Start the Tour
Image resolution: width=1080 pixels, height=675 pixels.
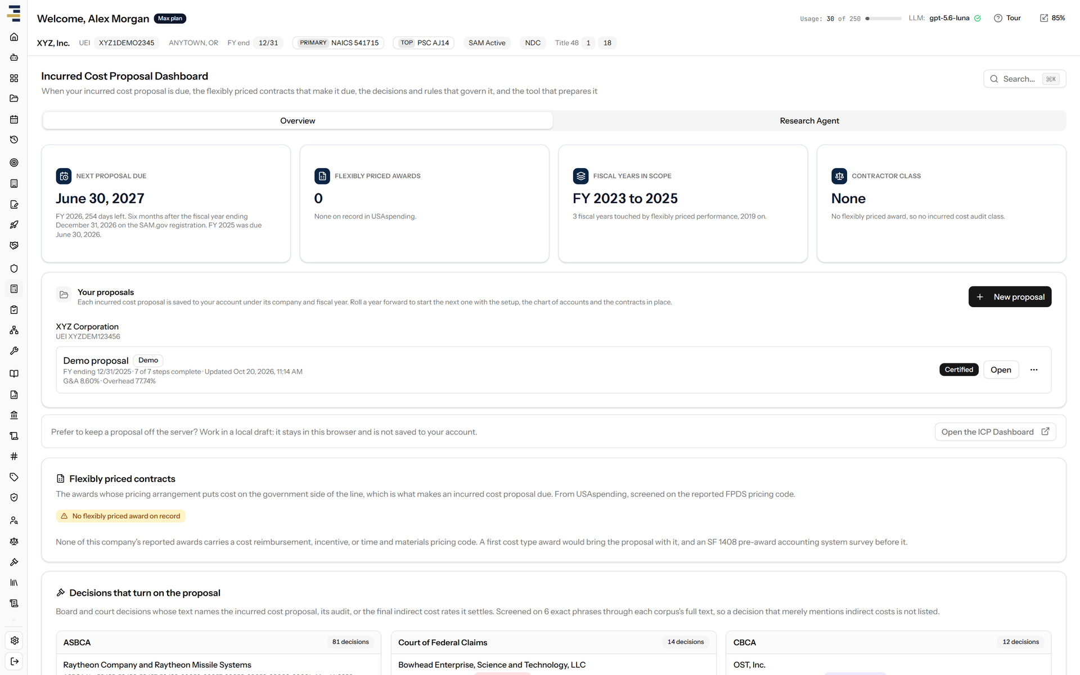[1007, 18]
